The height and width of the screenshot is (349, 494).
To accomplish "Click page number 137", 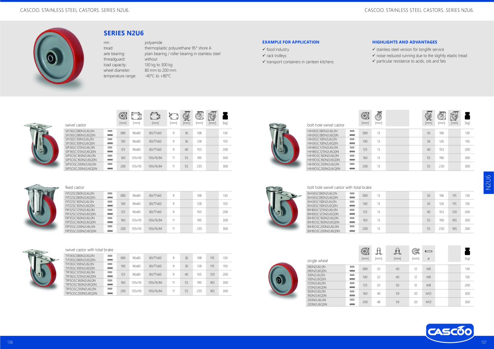I will tap(484, 343).
